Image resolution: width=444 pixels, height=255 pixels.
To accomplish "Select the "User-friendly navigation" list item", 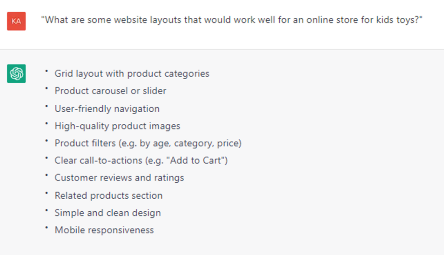I will click(107, 109).
